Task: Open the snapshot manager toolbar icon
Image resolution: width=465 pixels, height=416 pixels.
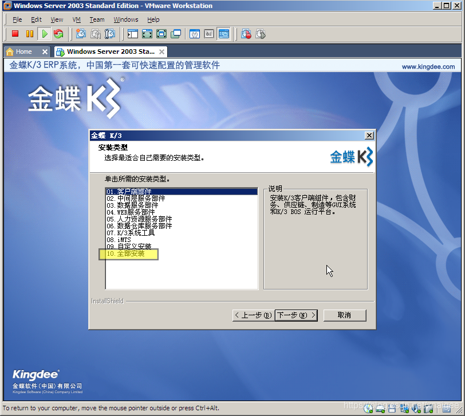Action: (x=111, y=34)
